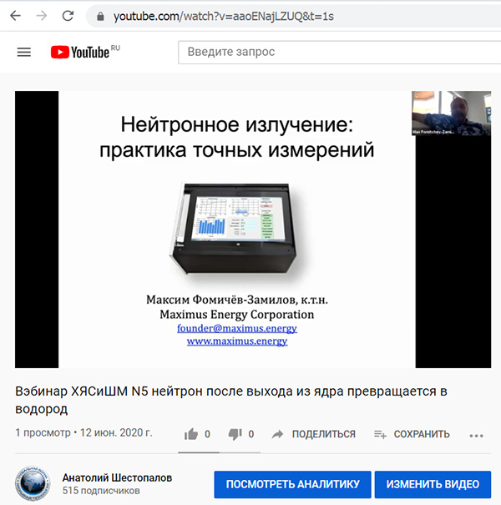Go back with the browser back arrow

tap(16, 16)
